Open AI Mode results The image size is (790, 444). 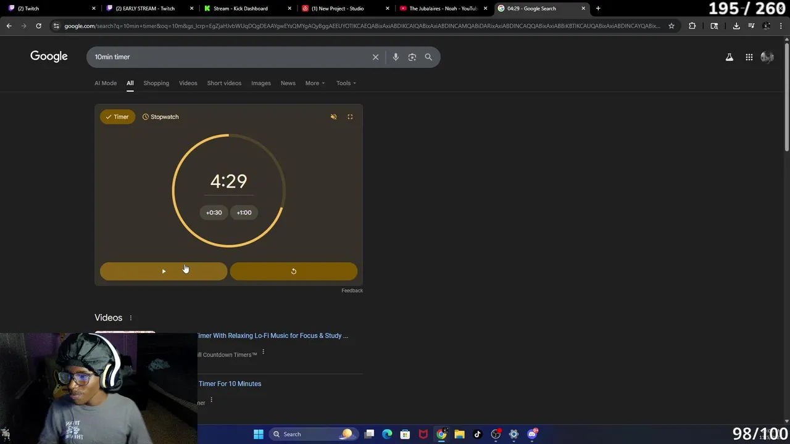[x=106, y=83]
